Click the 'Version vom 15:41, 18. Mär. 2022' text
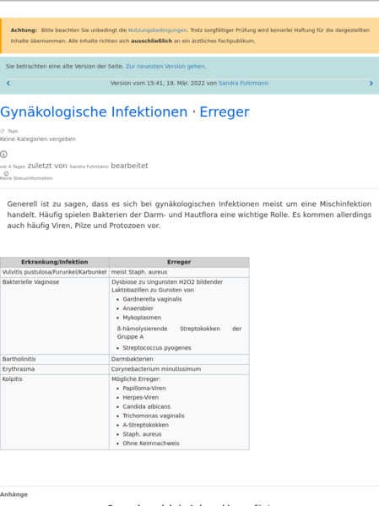Screen dimensions: 379x506 click(157, 83)
